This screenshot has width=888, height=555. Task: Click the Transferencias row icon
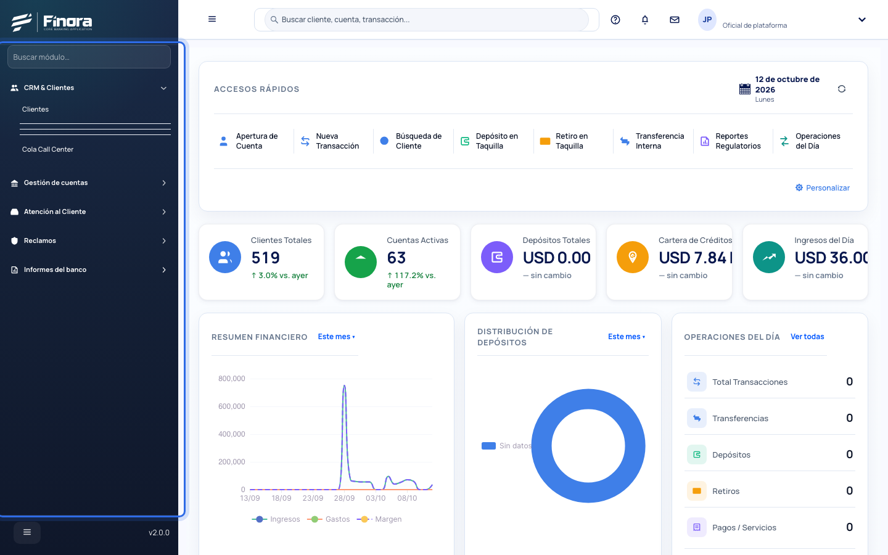pos(697,418)
